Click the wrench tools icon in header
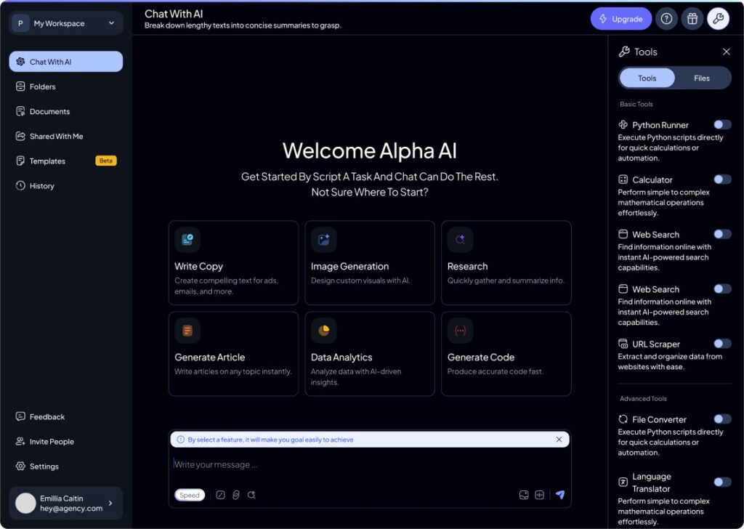 (x=718, y=19)
